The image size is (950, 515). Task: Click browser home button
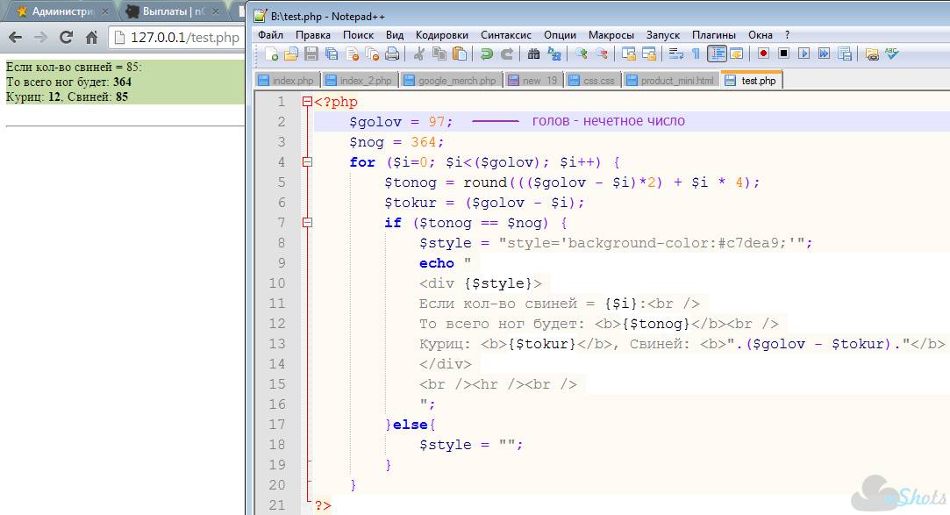coord(91,38)
